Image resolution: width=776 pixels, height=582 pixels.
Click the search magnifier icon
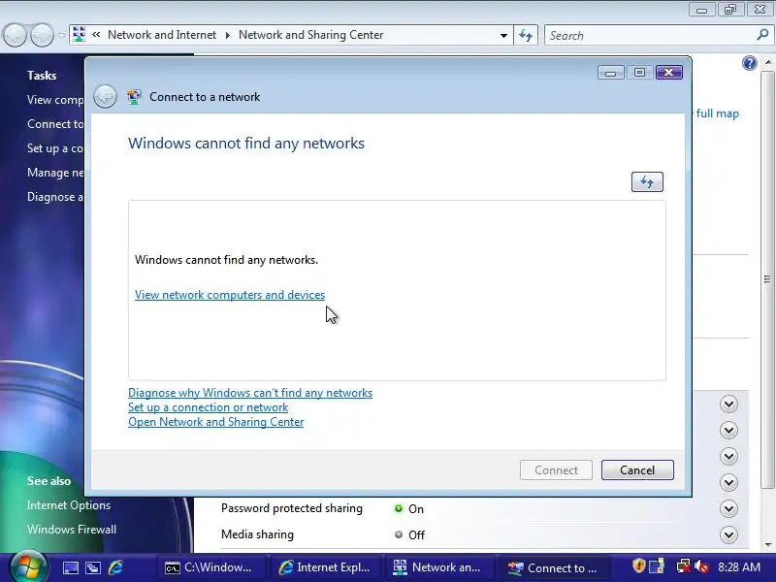[x=762, y=35]
